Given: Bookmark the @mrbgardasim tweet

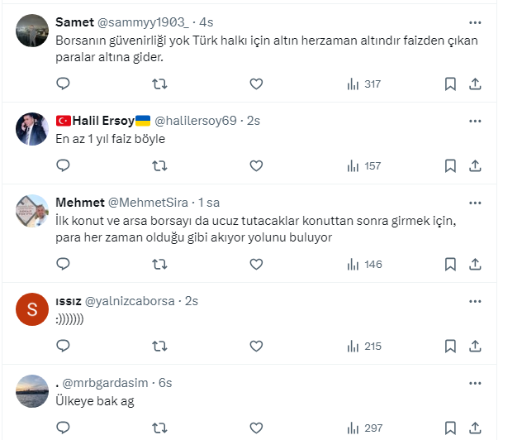Looking at the screenshot, I should click(450, 428).
